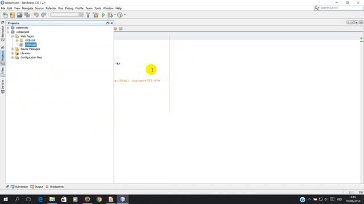Minimize the Projects panel window group

click(x=107, y=23)
